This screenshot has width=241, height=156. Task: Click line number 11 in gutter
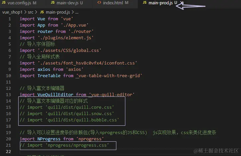pyautogui.click(x=8, y=82)
